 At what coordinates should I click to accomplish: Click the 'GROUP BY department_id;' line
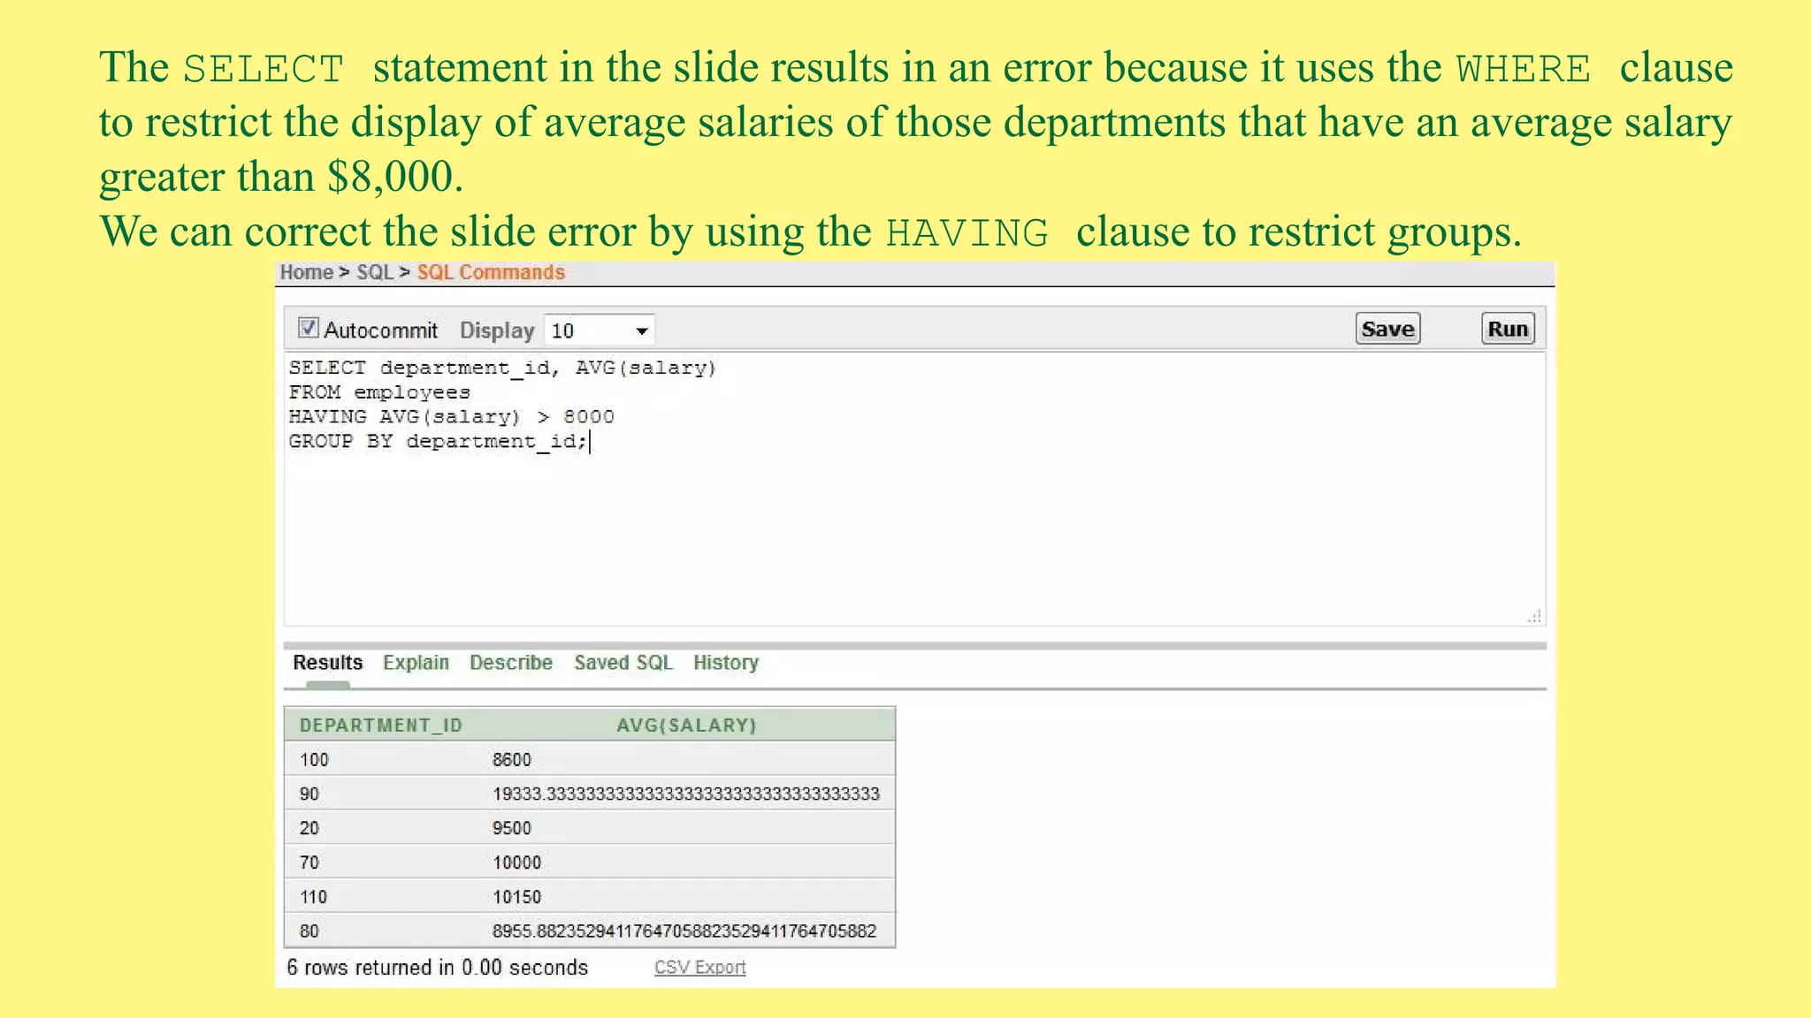coord(439,441)
